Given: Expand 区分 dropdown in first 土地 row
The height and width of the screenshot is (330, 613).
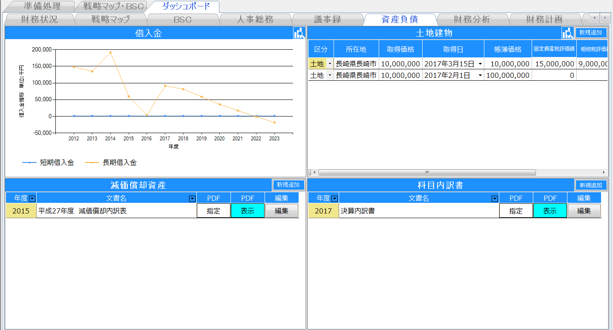Looking at the screenshot, I should point(329,64).
